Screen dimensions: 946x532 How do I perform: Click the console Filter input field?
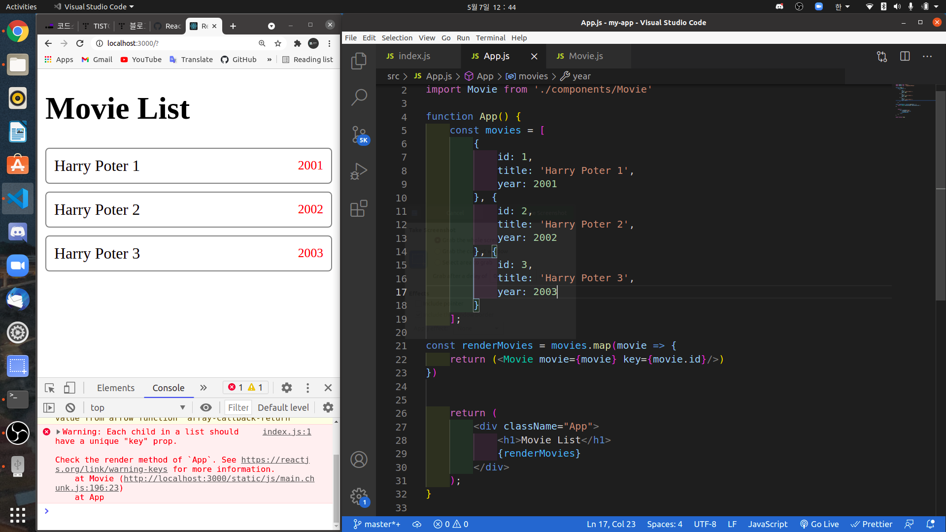pyautogui.click(x=238, y=408)
